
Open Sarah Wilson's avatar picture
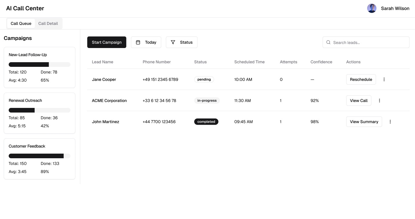click(372, 8)
